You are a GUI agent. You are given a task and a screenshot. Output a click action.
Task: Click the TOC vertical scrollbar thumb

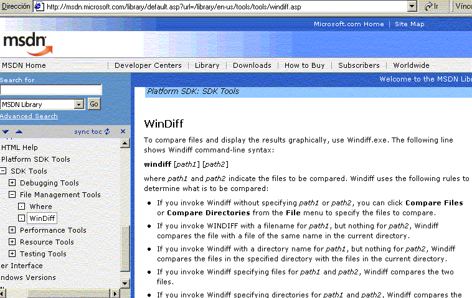125,248
